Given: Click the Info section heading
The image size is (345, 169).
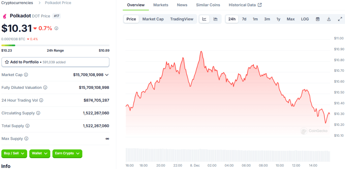Looking at the screenshot, I should [6, 166].
